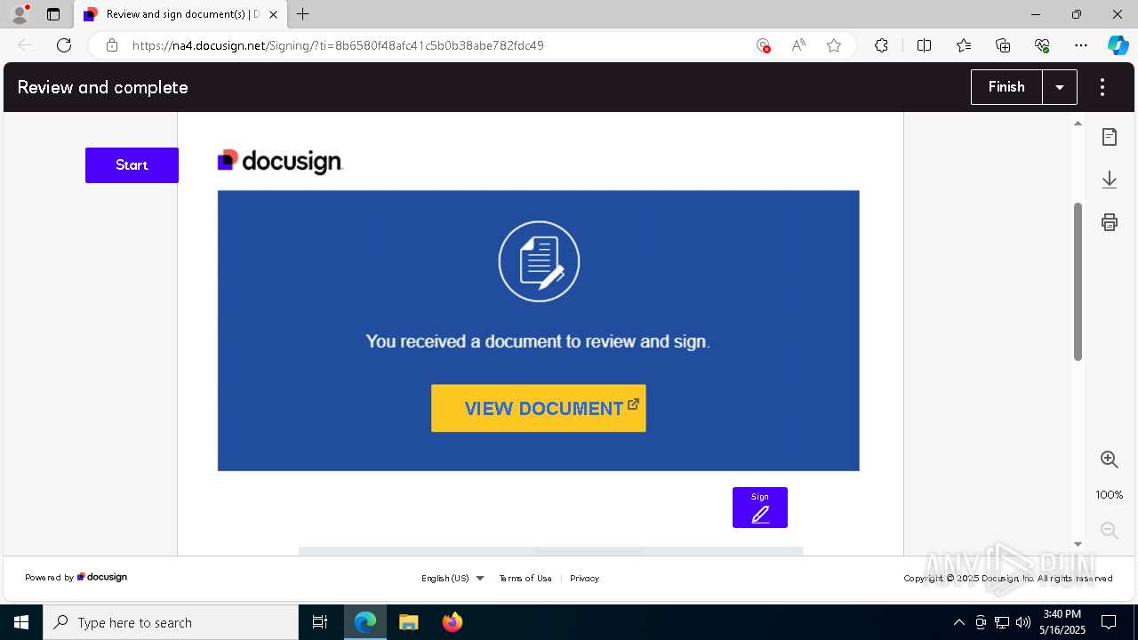This screenshot has width=1138, height=640.
Task: Open the Collections icon
Action: [x=1003, y=45]
